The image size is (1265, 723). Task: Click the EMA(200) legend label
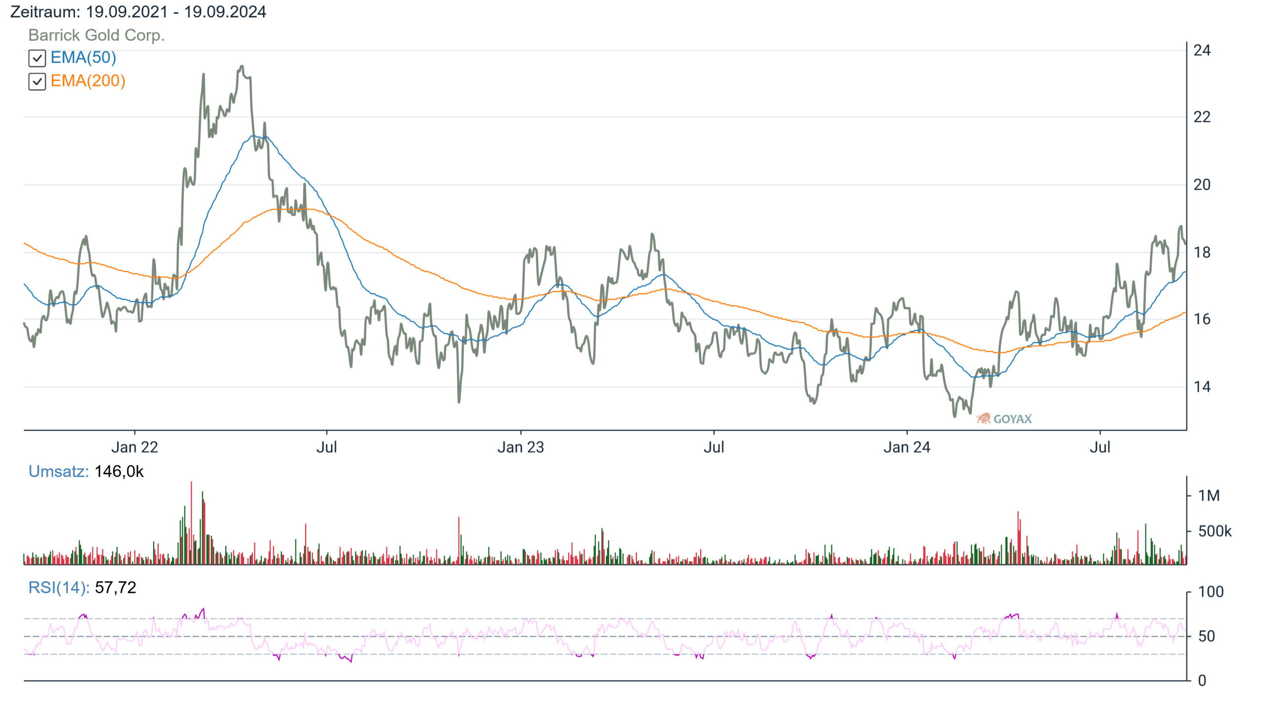[x=88, y=81]
